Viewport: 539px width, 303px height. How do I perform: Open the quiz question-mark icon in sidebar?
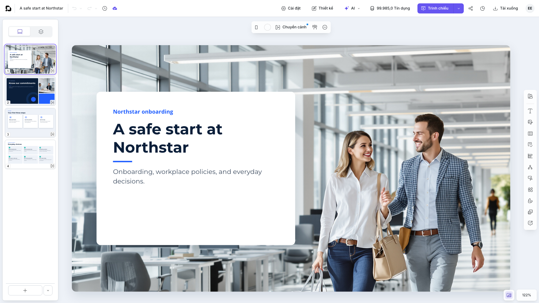pos(530,145)
